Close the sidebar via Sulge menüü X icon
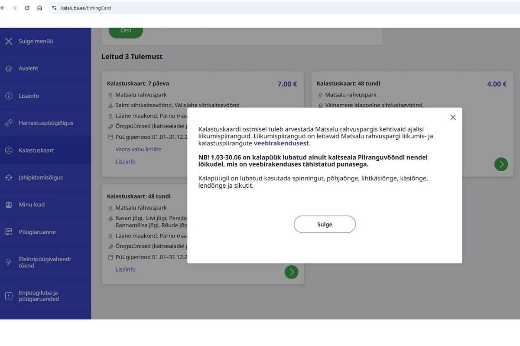Screen dimensions: 520x346 (x=9, y=42)
